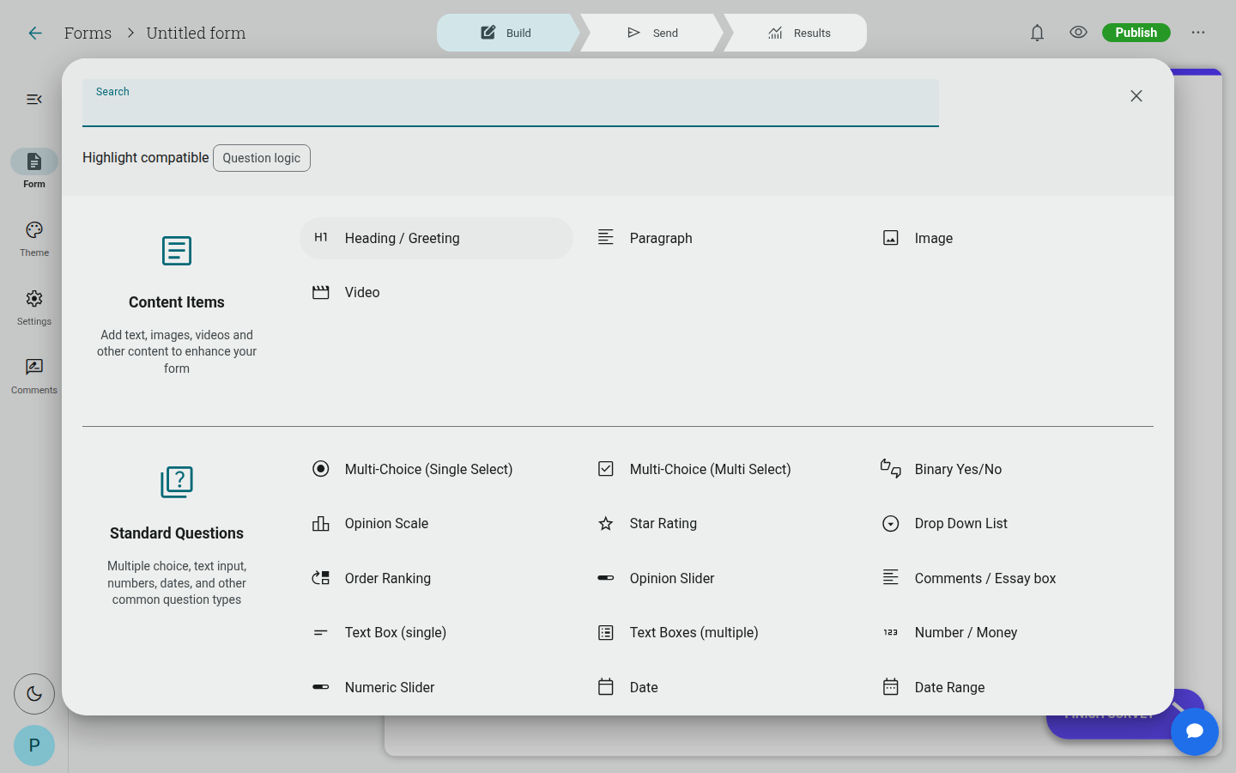This screenshot has width=1236, height=773.
Task: Click the Drop Down List icon
Action: point(891,524)
